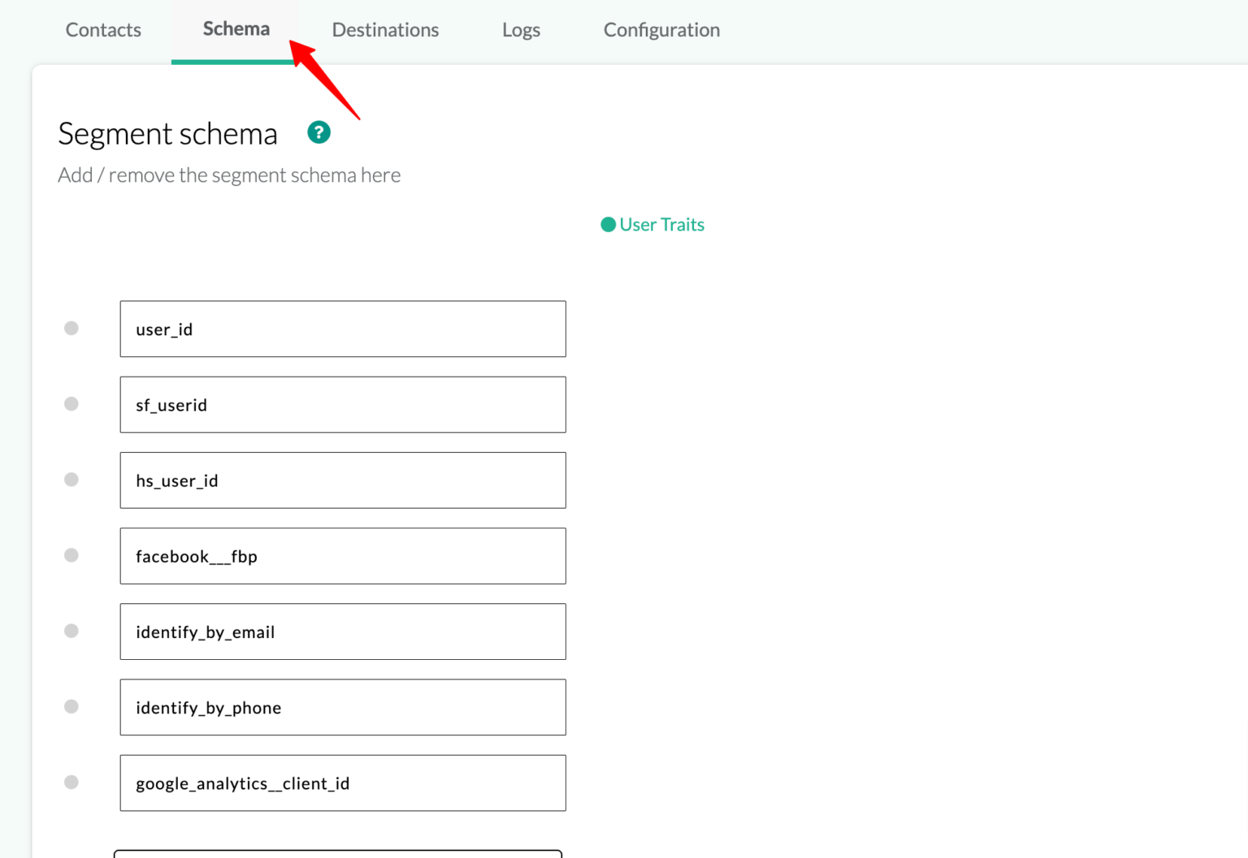
Task: Click the facebook___fbp input box
Action: (x=343, y=556)
